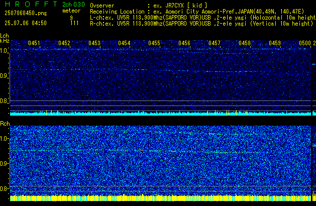The image size is (316, 206).
Task: Click the 'meteor' label
Action: pos(71,11)
